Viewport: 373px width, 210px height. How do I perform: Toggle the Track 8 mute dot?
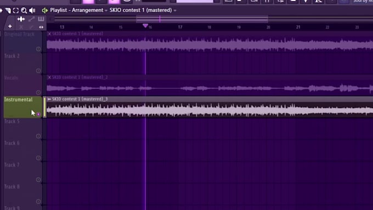[38, 201]
